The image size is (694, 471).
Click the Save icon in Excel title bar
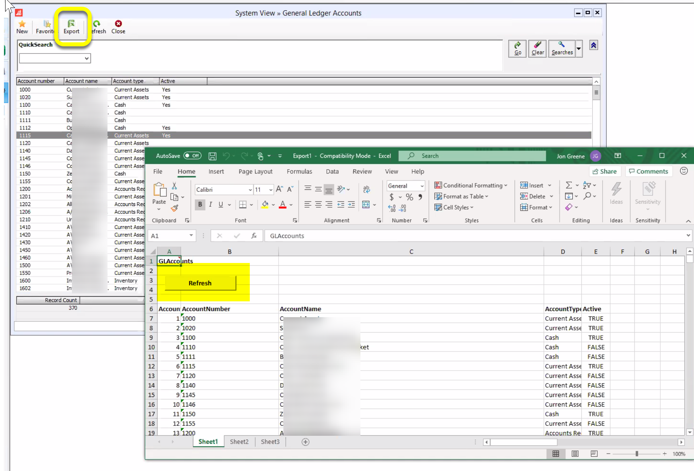[x=212, y=156]
